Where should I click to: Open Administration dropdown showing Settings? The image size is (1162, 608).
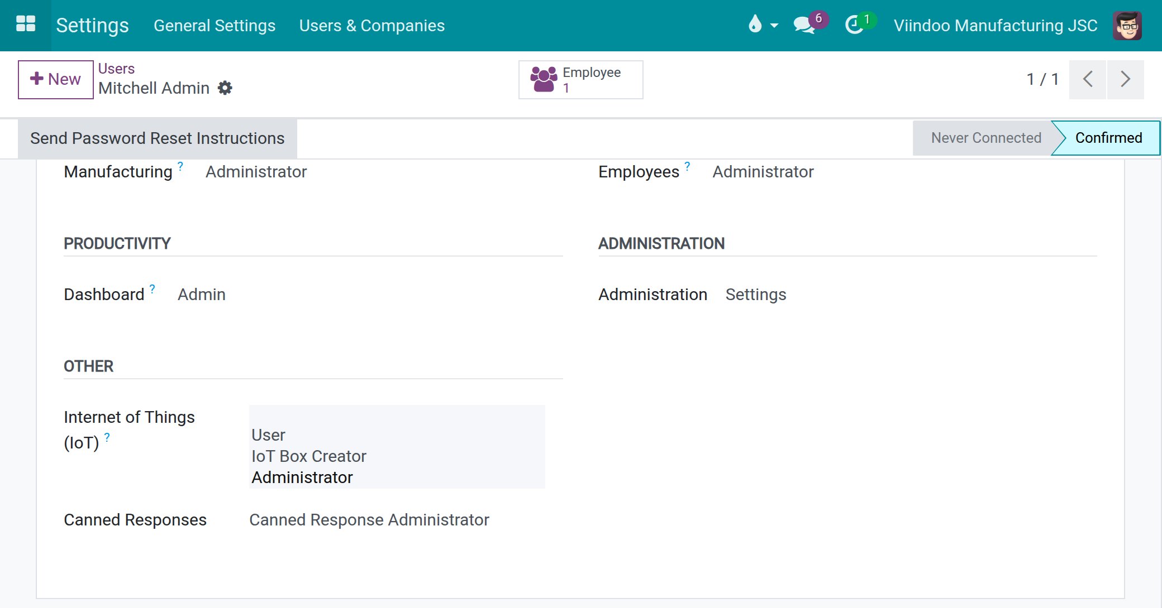coord(756,295)
